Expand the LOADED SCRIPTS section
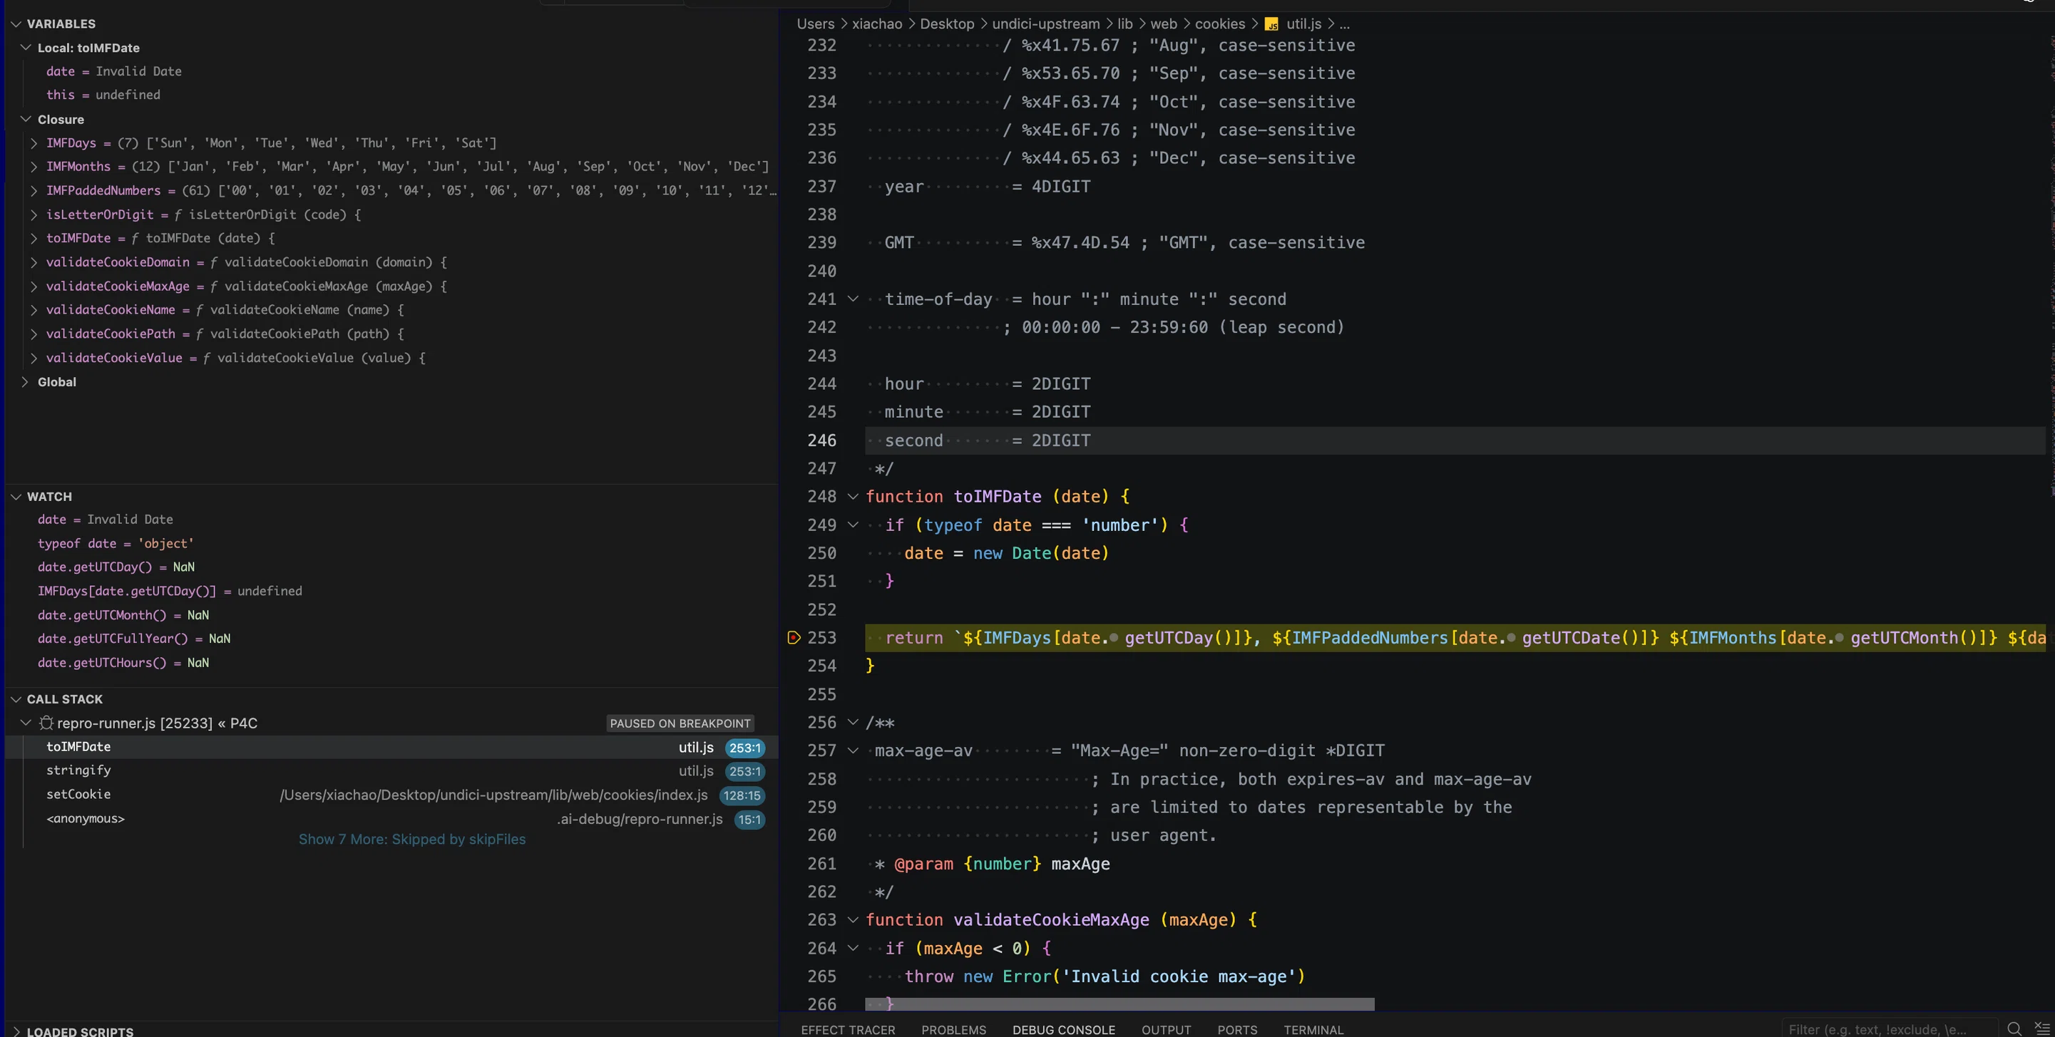2055x1037 pixels. click(x=16, y=1031)
